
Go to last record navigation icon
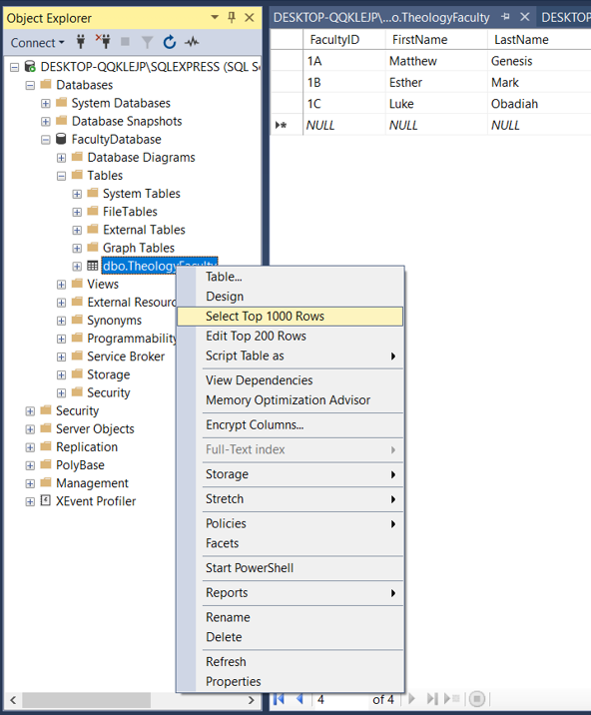click(x=432, y=699)
